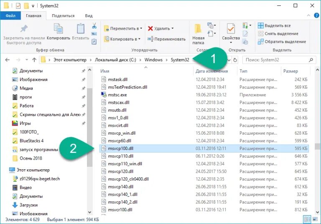Switch to details view icon in the status bar
The image size is (321, 224).
307,219
